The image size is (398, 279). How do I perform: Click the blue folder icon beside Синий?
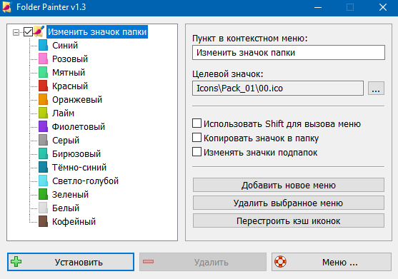coord(43,46)
